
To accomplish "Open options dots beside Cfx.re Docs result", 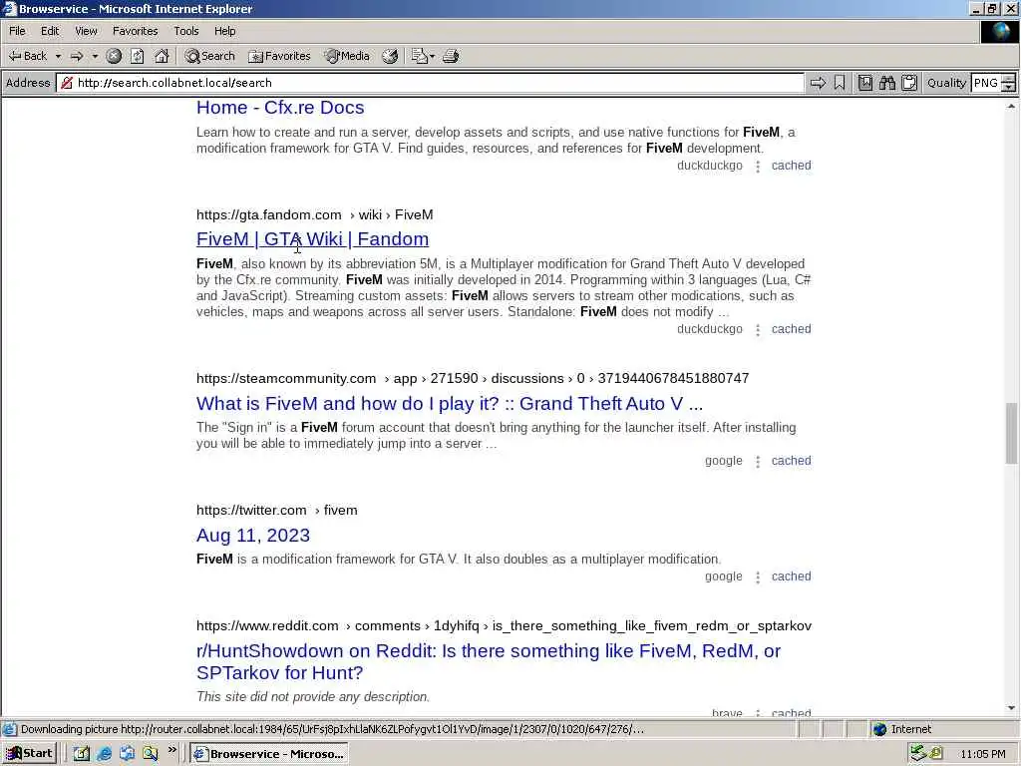I will pos(758,167).
